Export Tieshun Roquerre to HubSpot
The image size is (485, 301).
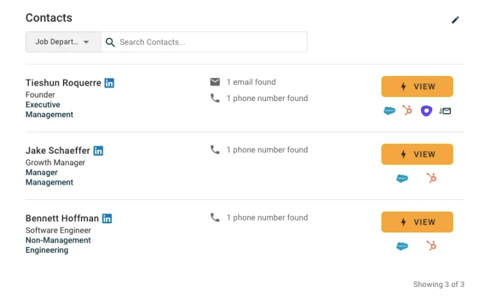[x=407, y=110]
